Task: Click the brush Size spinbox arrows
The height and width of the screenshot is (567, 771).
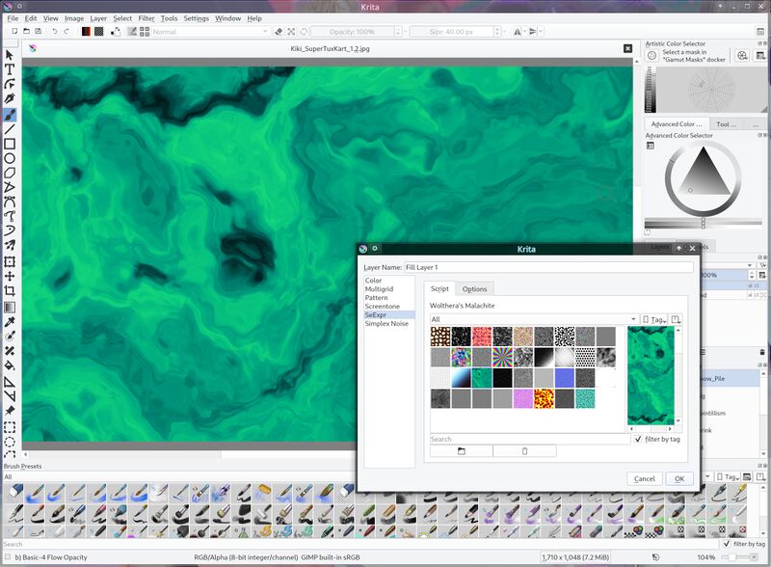Action: pyautogui.click(x=497, y=32)
